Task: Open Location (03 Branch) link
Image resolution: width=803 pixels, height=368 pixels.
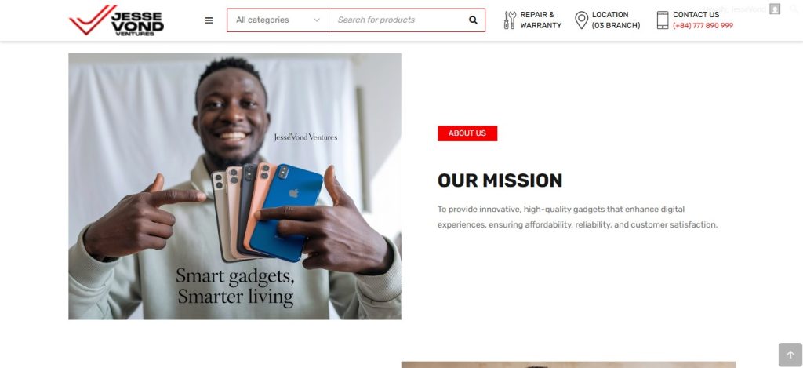Action: [x=616, y=20]
